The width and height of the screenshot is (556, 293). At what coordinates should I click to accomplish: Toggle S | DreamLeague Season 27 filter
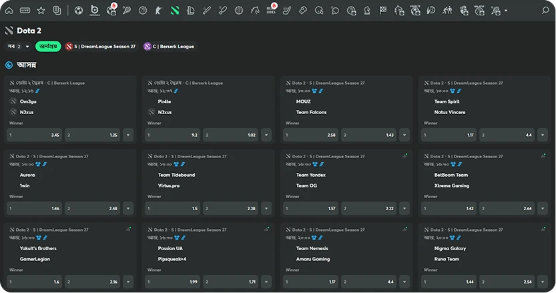101,47
